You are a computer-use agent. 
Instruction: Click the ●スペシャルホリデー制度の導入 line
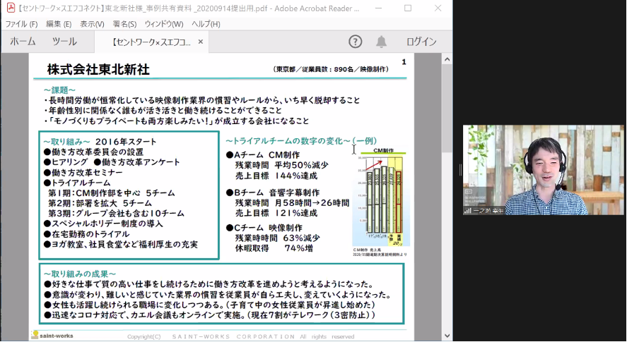103,224
